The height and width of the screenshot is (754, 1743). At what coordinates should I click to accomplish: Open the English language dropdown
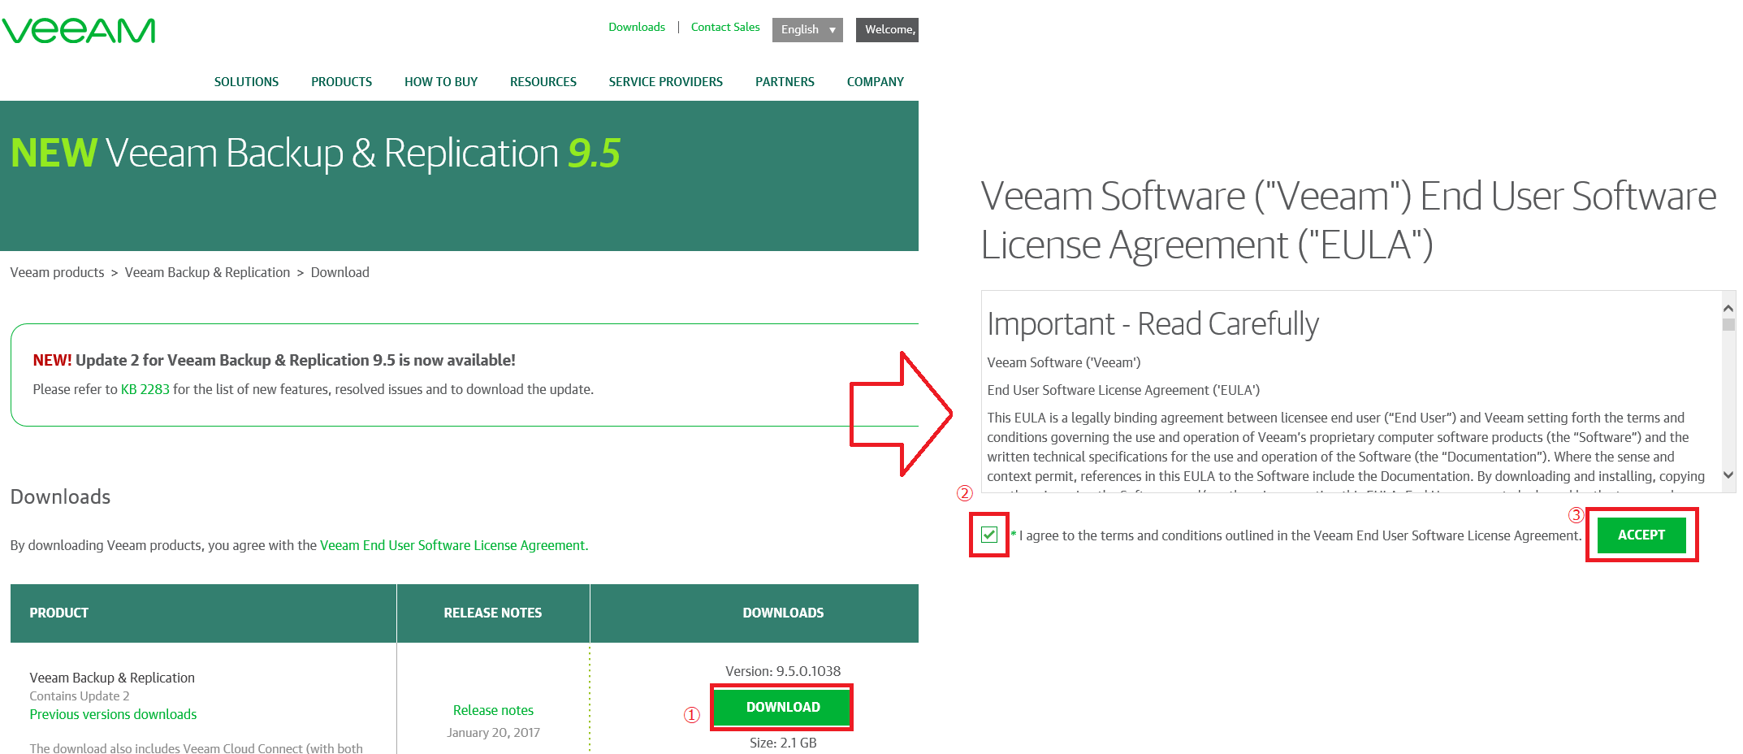tap(807, 30)
